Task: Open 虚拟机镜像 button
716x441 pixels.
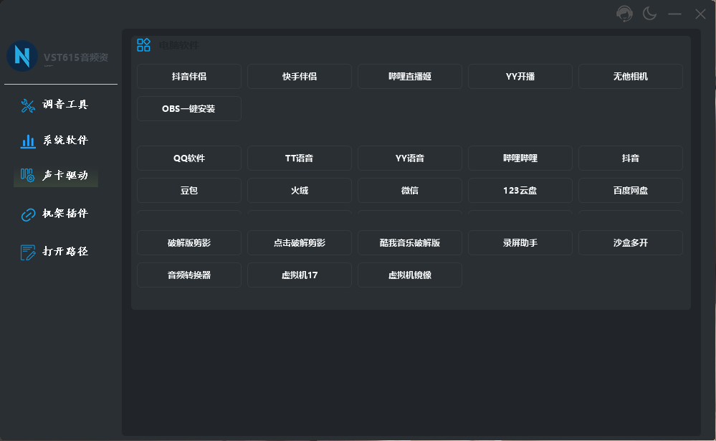Action: [409, 275]
